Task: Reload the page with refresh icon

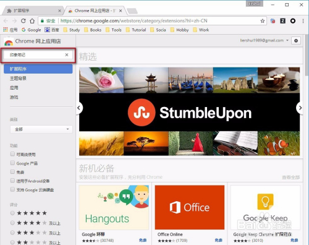Action: coord(23,21)
